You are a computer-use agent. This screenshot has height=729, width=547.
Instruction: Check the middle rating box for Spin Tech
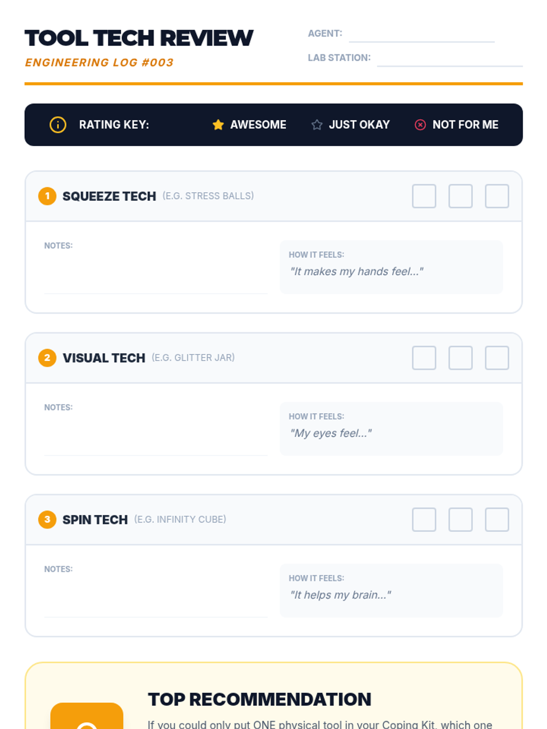460,520
